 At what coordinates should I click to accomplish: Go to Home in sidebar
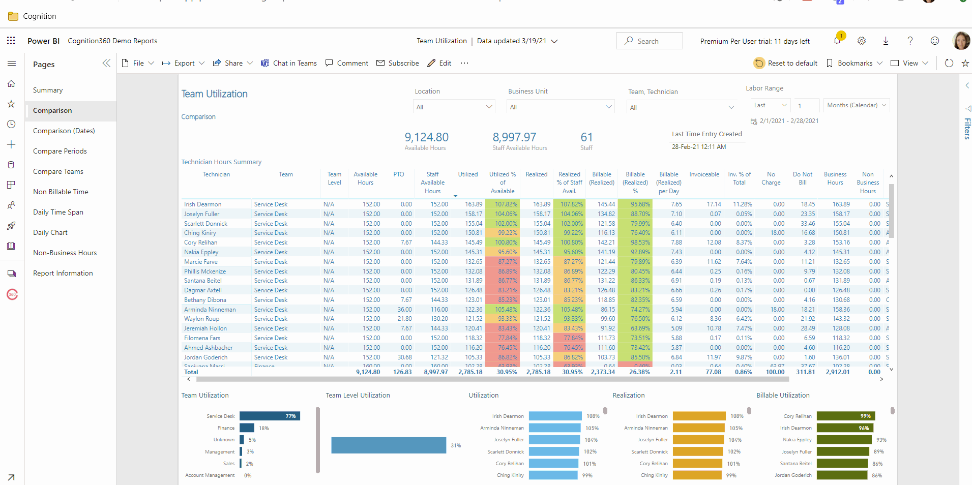(x=11, y=84)
